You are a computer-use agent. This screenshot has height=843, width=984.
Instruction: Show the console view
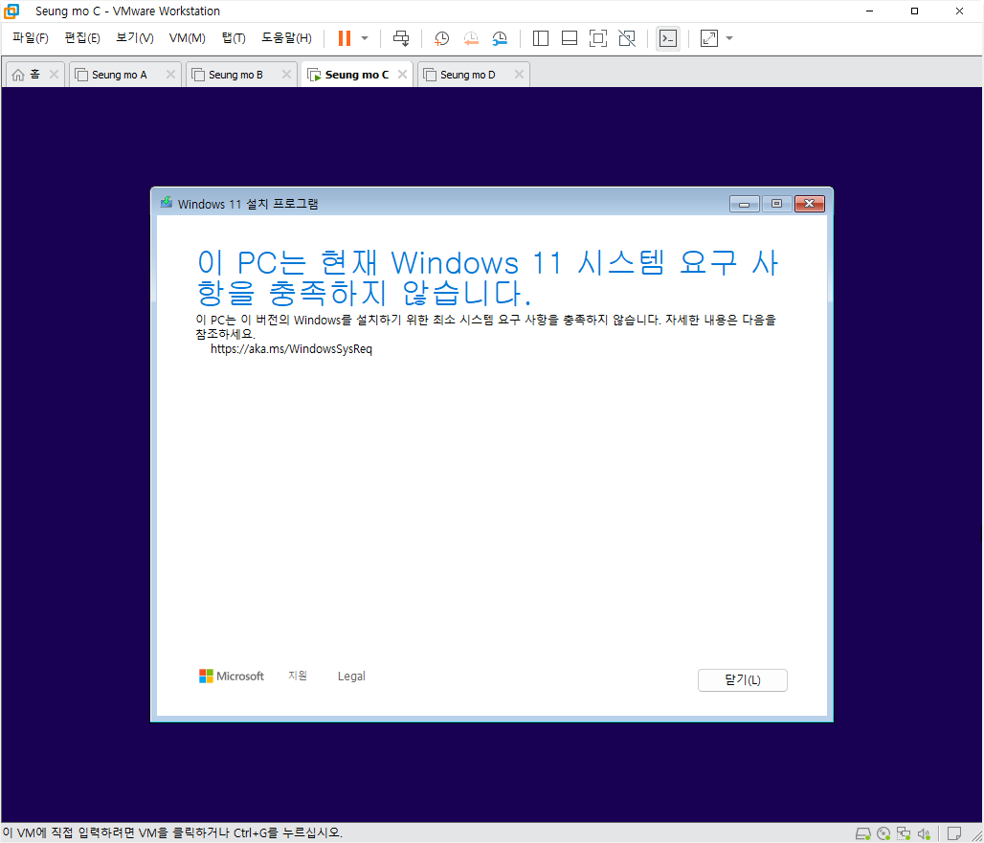[x=668, y=38]
